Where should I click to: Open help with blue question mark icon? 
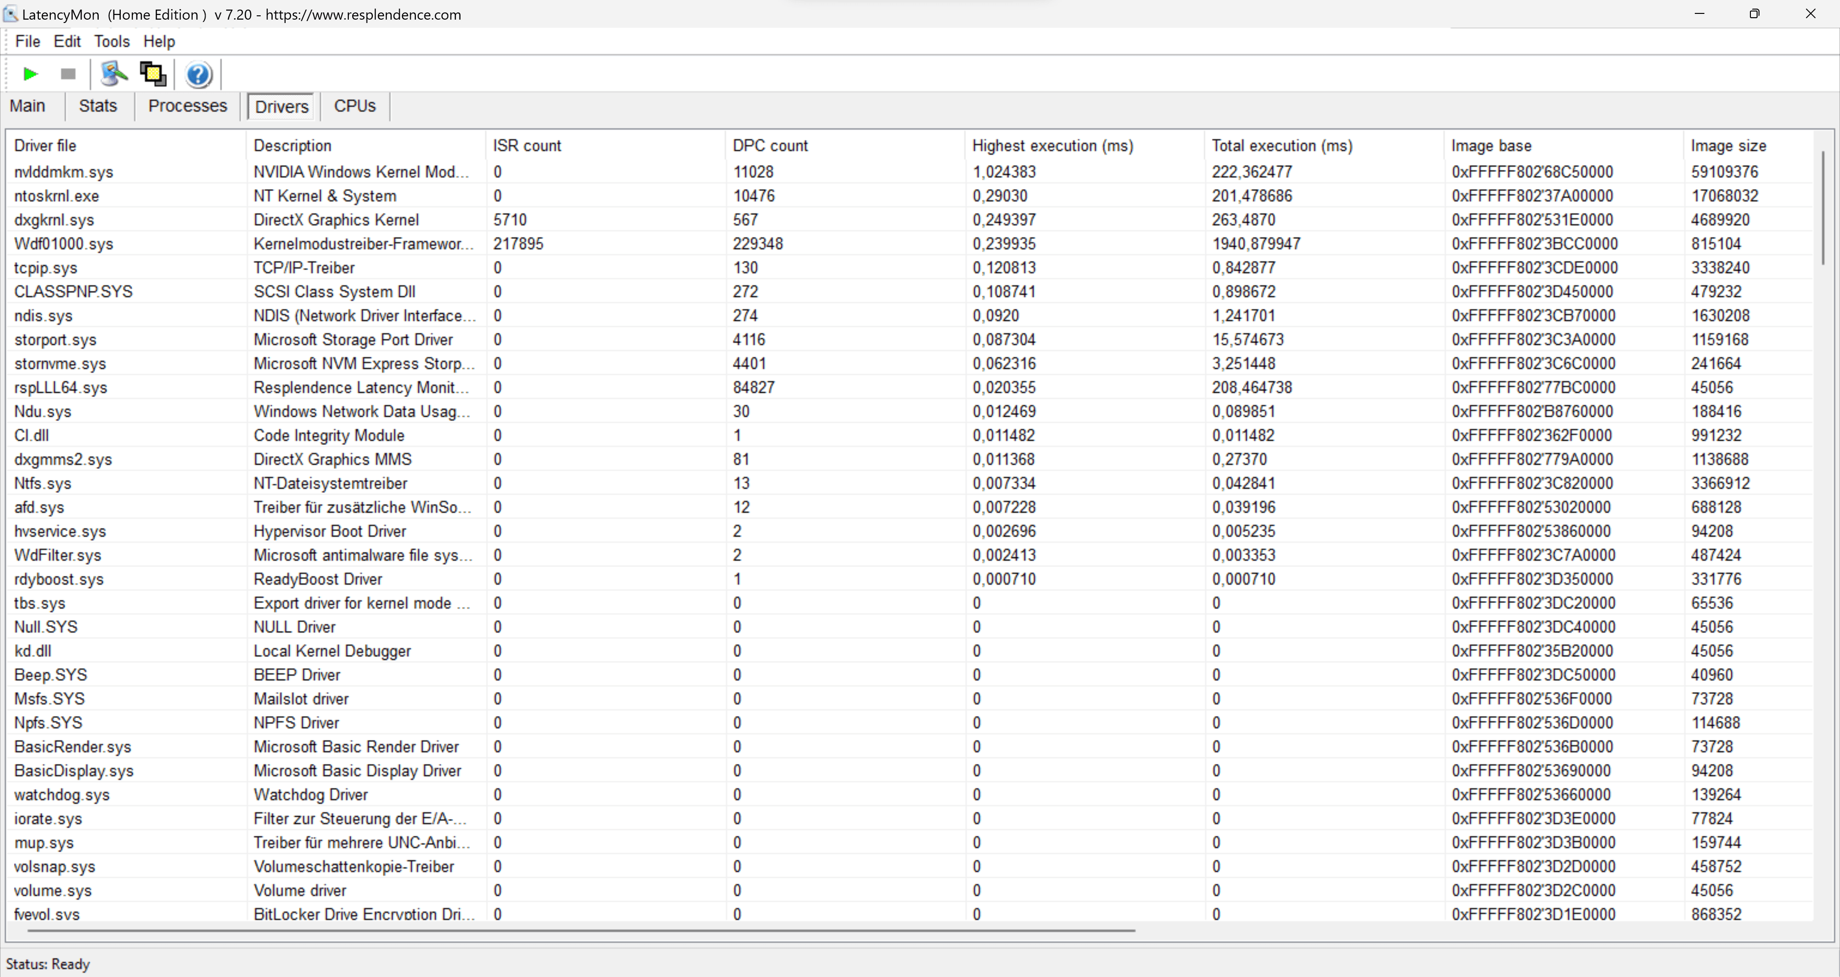[x=198, y=74]
